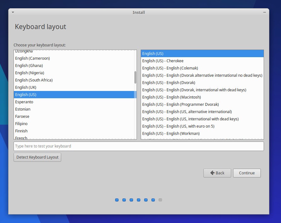
Task: Choose English (Programmer Dvorak) variant
Action: point(202,105)
